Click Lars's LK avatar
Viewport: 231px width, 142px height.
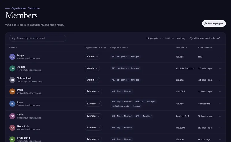(x=12, y=104)
